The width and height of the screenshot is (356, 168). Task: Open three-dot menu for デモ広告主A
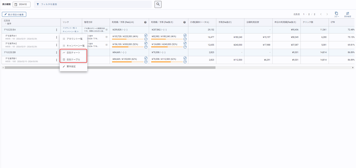pos(57,30)
